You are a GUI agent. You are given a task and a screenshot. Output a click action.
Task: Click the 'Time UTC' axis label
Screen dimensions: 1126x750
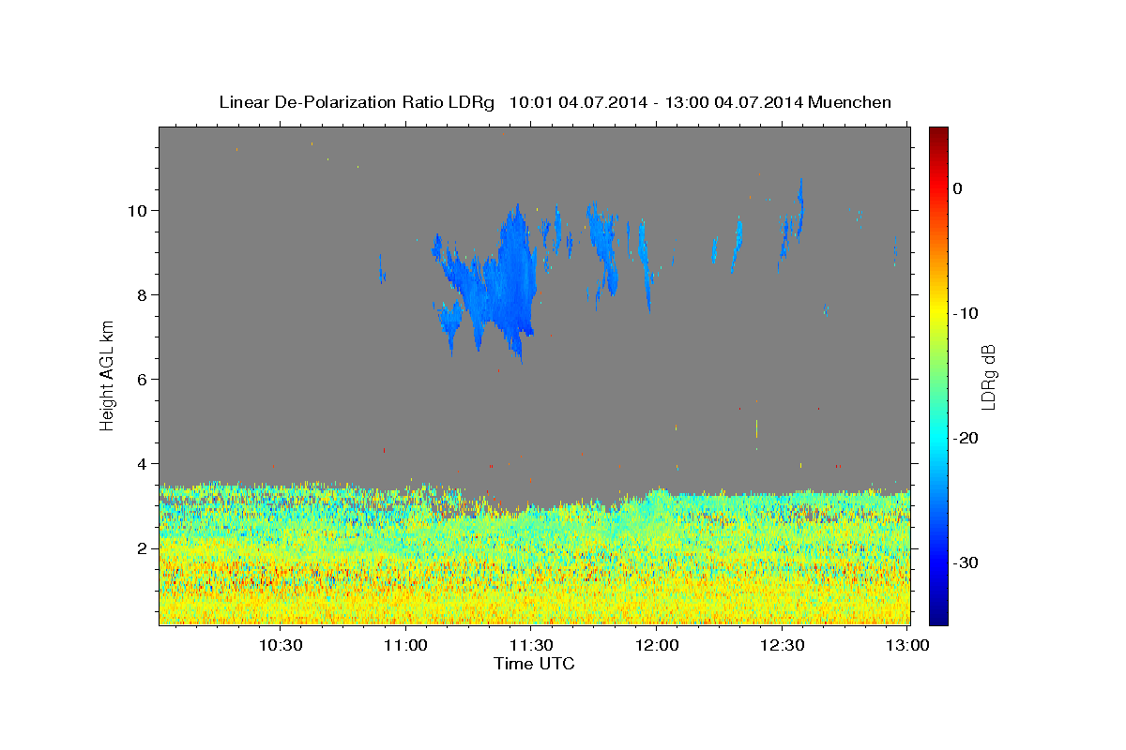coord(534,664)
